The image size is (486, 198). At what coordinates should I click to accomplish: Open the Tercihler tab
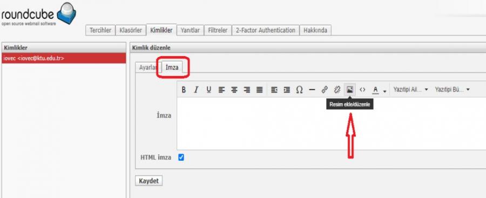[x=100, y=30]
